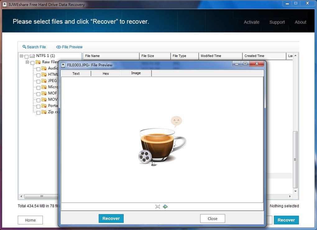This screenshot has height=230, width=317.
Task: Click the fit-to-window icon below preview
Action: [x=158, y=207]
